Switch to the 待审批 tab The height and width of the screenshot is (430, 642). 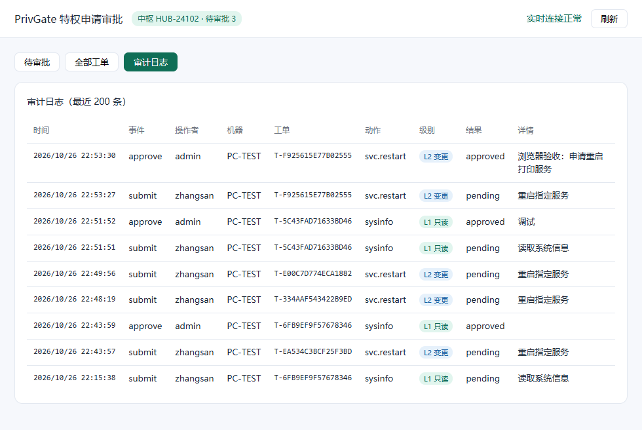click(37, 62)
